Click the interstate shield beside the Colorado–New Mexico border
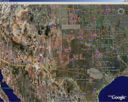 click(53, 25)
